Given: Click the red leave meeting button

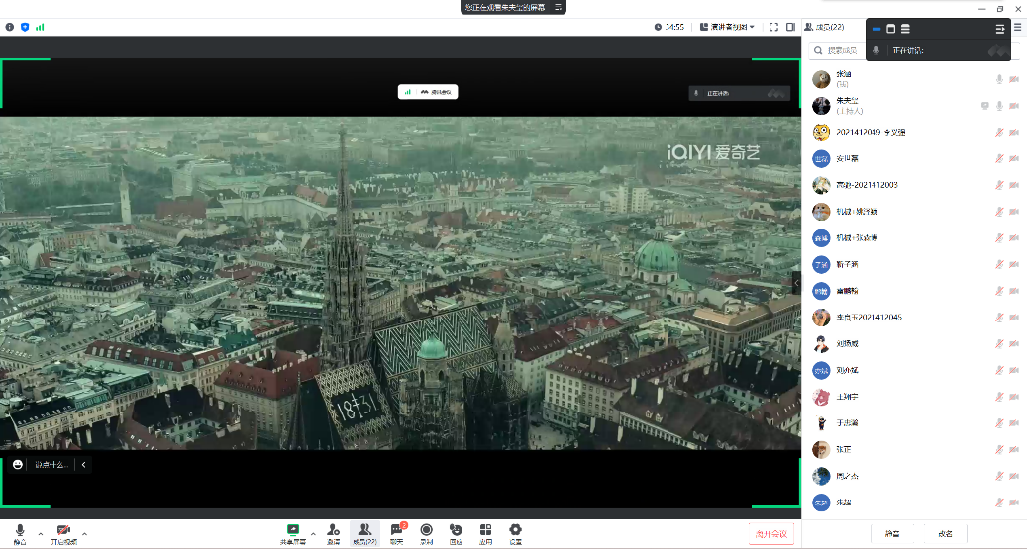Looking at the screenshot, I should click(x=770, y=534).
